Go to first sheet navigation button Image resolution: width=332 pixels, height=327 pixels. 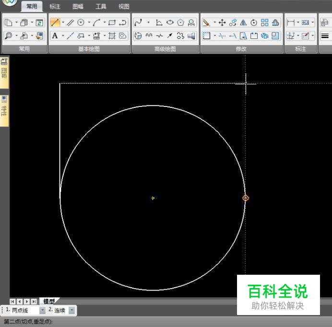12,301
